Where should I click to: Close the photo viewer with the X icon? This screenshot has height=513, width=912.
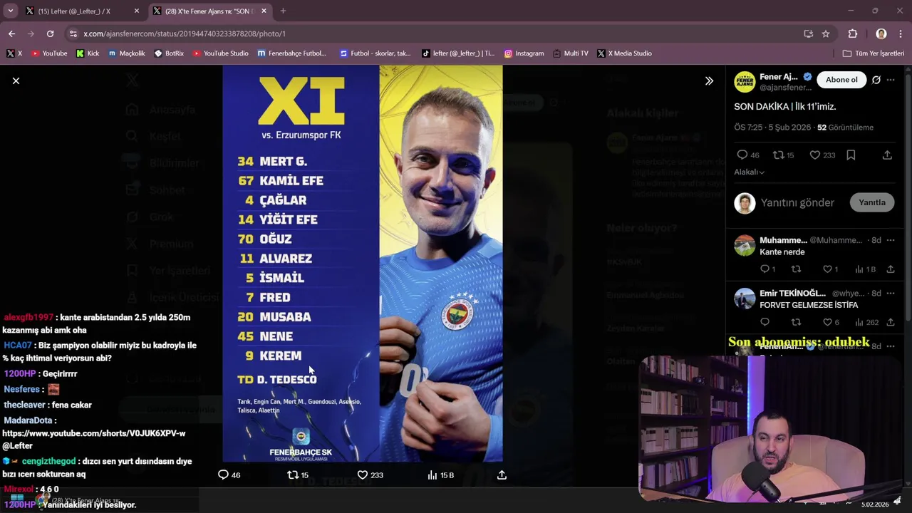click(x=16, y=81)
